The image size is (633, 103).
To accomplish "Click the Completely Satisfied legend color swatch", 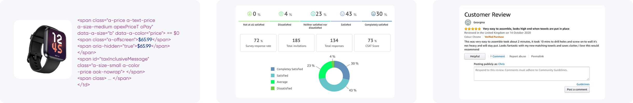I will pyautogui.click(x=272, y=69).
